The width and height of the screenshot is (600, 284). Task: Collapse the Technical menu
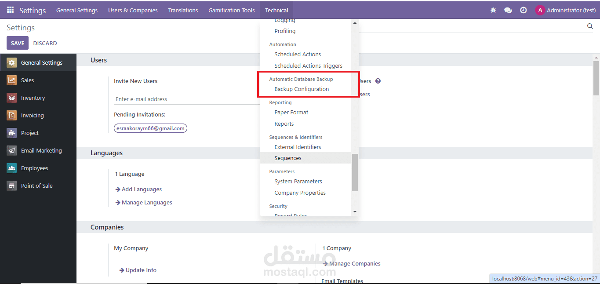tap(276, 10)
